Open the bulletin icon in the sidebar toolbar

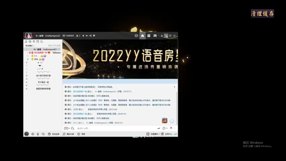(38, 42)
